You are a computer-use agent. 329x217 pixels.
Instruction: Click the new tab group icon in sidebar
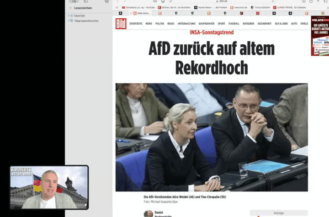(106, 1)
